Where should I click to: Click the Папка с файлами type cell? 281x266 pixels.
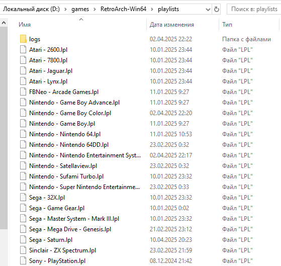point(246,39)
